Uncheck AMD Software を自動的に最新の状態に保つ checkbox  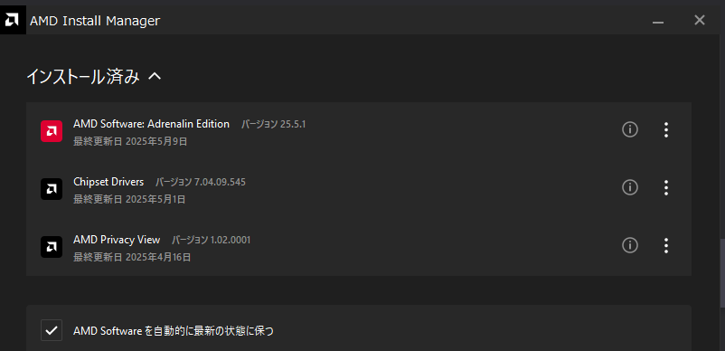[x=52, y=329]
